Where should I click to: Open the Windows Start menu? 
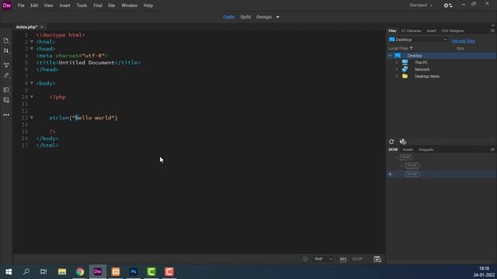pyautogui.click(x=9, y=271)
